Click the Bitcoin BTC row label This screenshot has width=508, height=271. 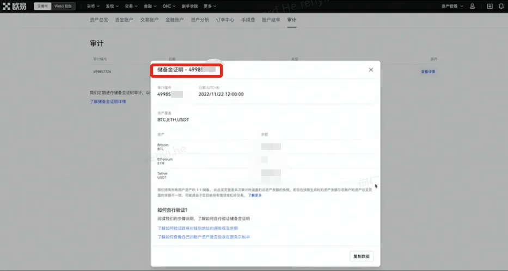pyautogui.click(x=163, y=147)
